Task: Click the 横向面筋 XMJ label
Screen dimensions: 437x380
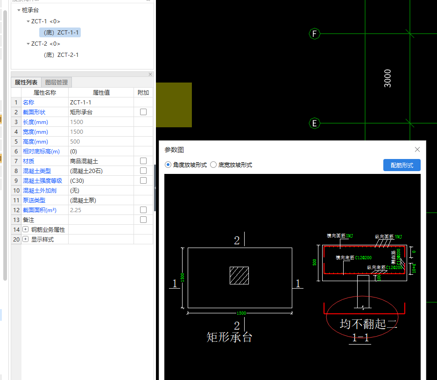Action: pos(340,236)
